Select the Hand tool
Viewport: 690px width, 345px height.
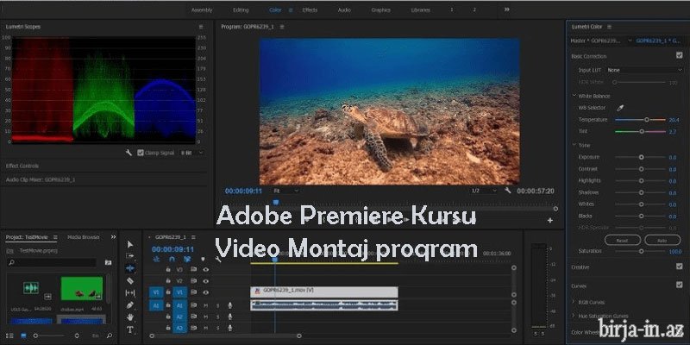point(130,317)
